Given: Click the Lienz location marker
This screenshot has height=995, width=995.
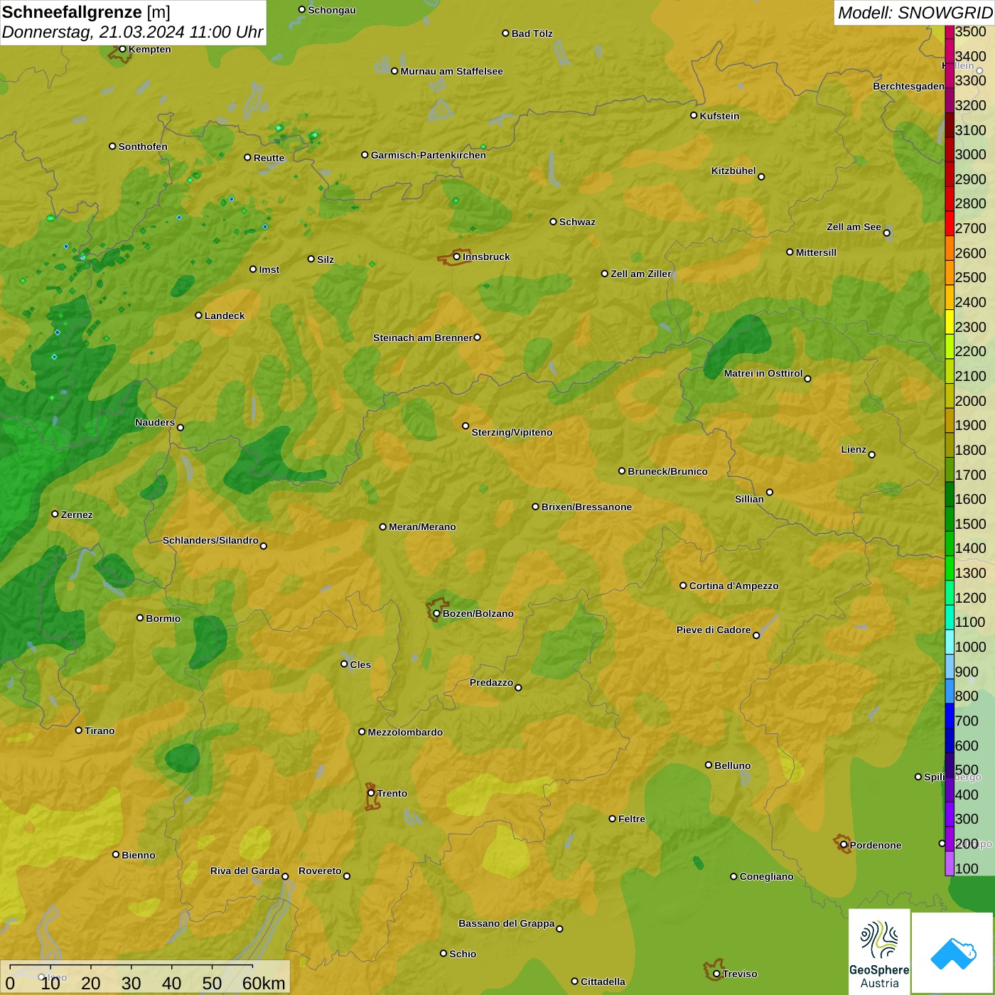Looking at the screenshot, I should (872, 455).
